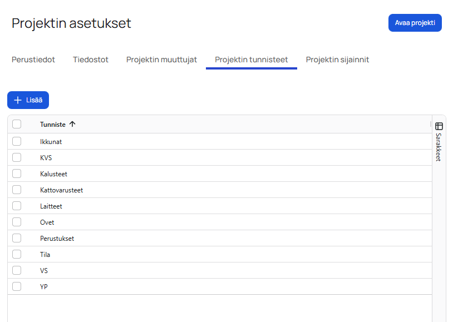
Task: Select the Ovet row checkbox
Action: [x=17, y=222]
